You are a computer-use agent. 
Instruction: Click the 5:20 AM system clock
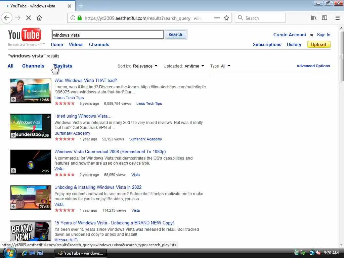pos(331,253)
